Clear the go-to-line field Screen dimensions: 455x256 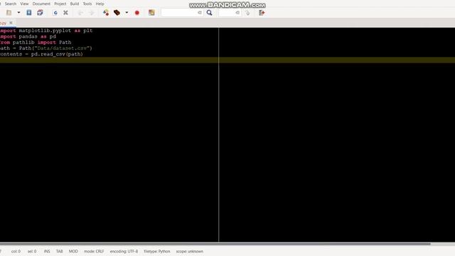[x=237, y=13]
